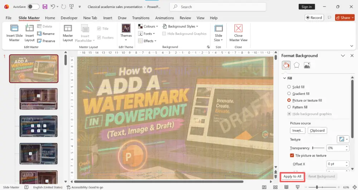Click Fit slide to window icon

tap(354, 187)
